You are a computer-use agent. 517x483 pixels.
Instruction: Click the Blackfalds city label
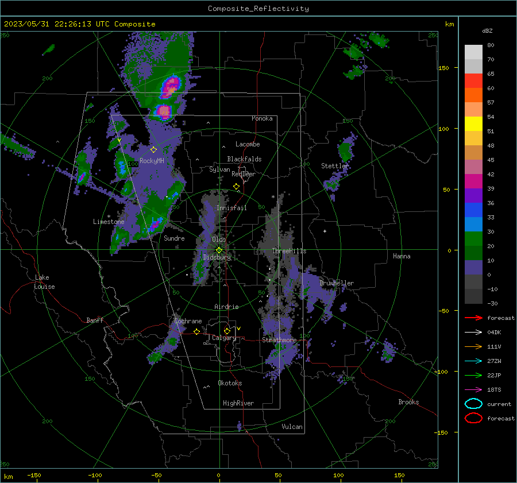click(244, 159)
